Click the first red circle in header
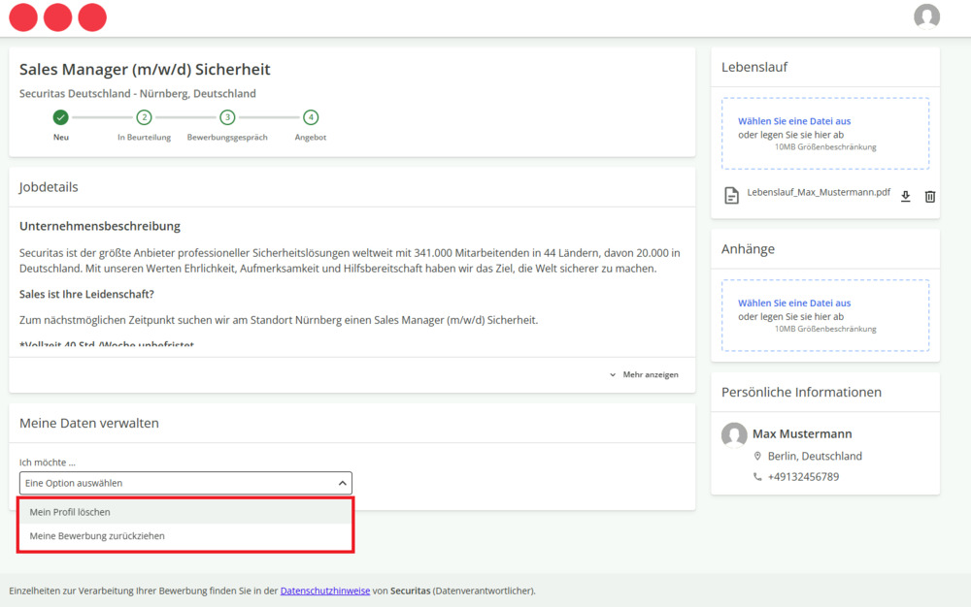 [23, 17]
